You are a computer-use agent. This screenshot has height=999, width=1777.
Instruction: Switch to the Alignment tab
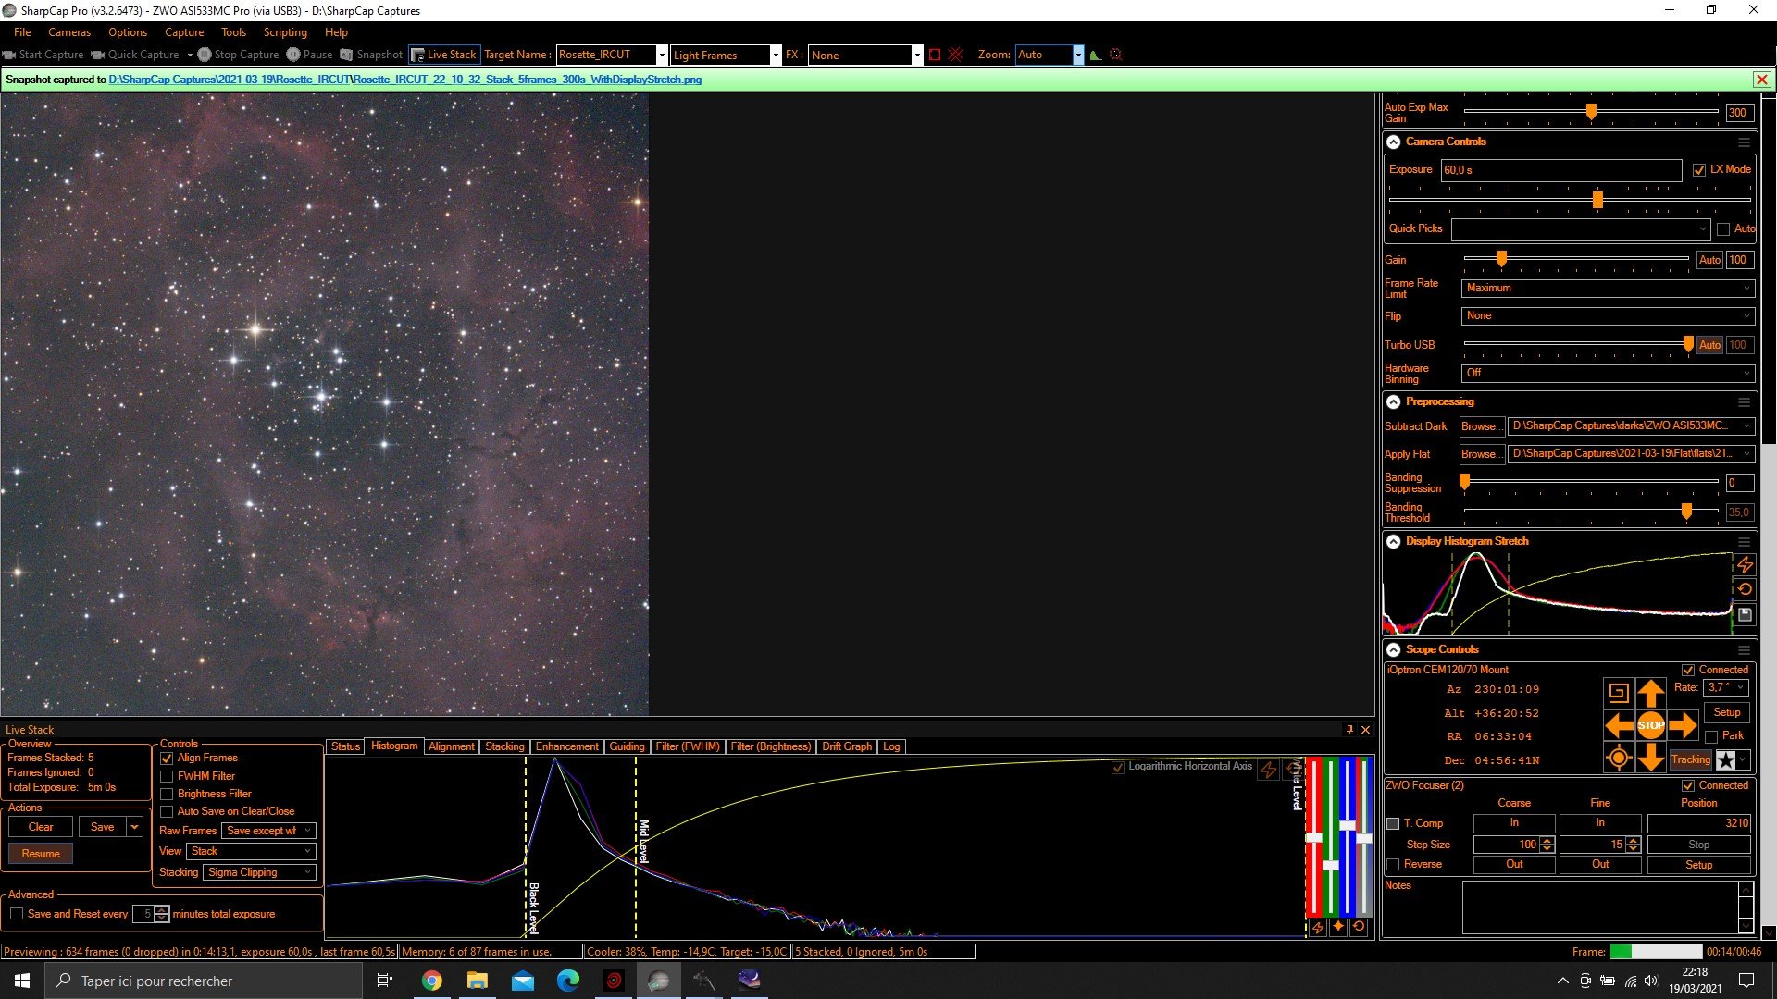[x=451, y=746]
